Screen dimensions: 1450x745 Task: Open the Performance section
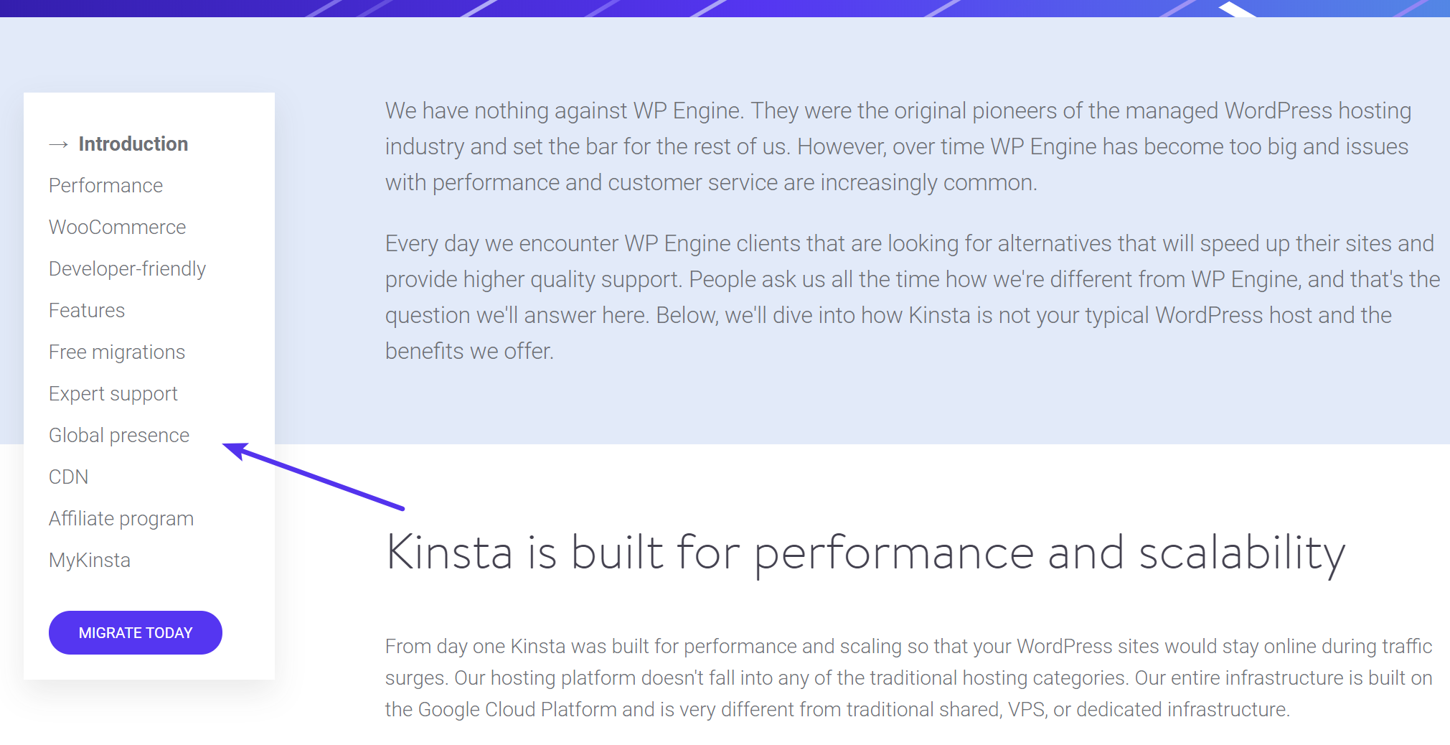pos(105,185)
